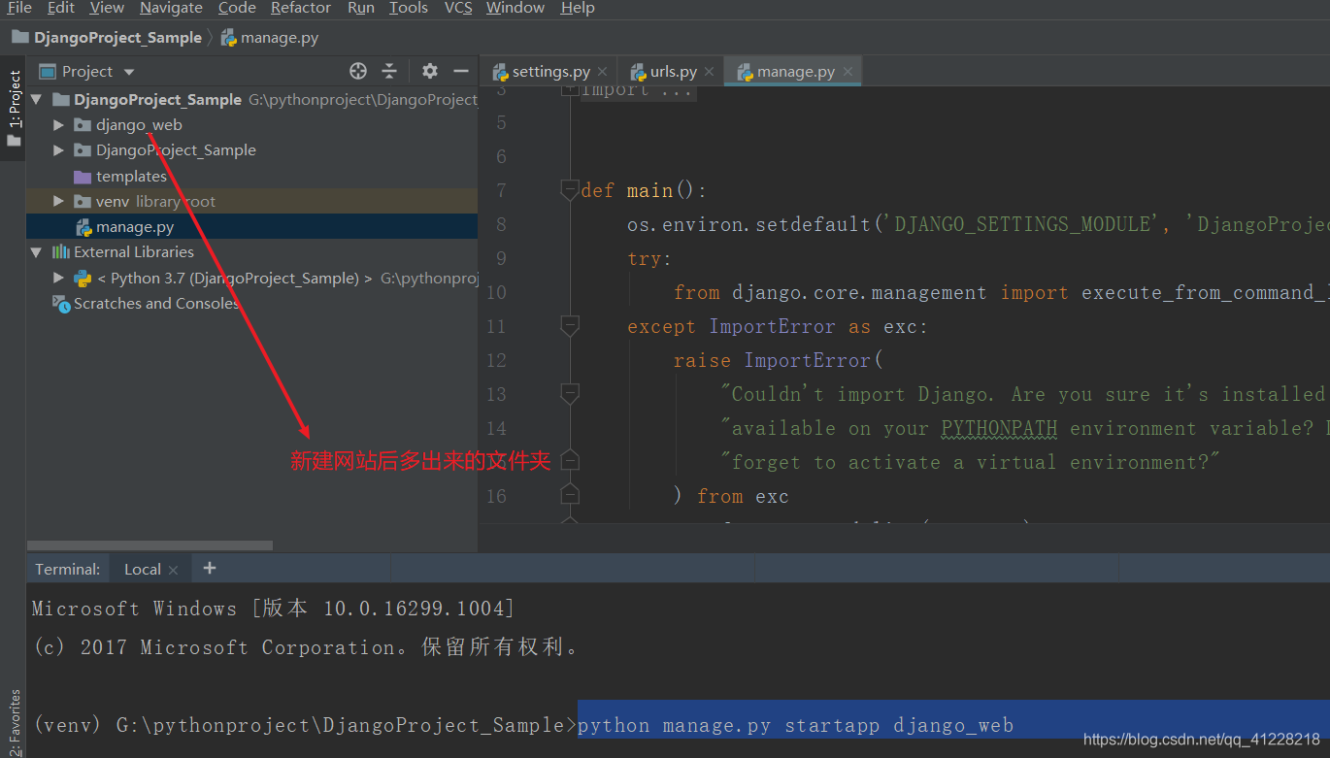Viewport: 1330px width, 758px height.
Task: Expand the DjangoProject_Sample subfolder arrow
Action: point(58,150)
